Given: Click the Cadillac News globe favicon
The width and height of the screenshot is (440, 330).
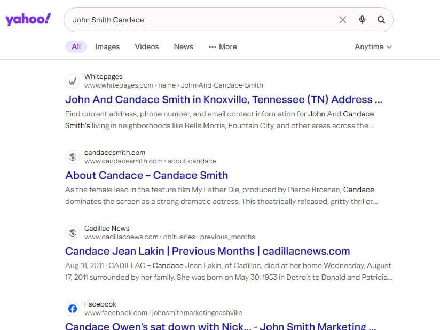Looking at the screenshot, I should tap(72, 233).
